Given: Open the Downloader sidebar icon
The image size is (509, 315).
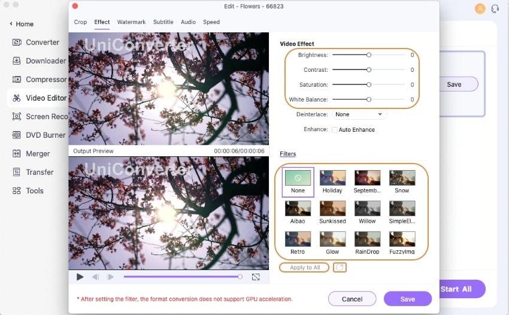Looking at the screenshot, I should coord(17,60).
